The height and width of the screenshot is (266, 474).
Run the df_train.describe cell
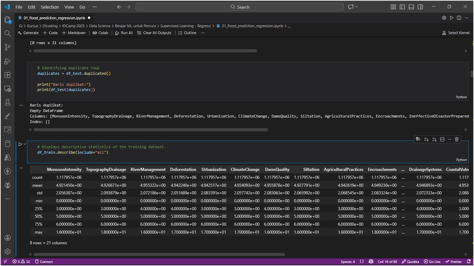pyautogui.click(x=20, y=144)
